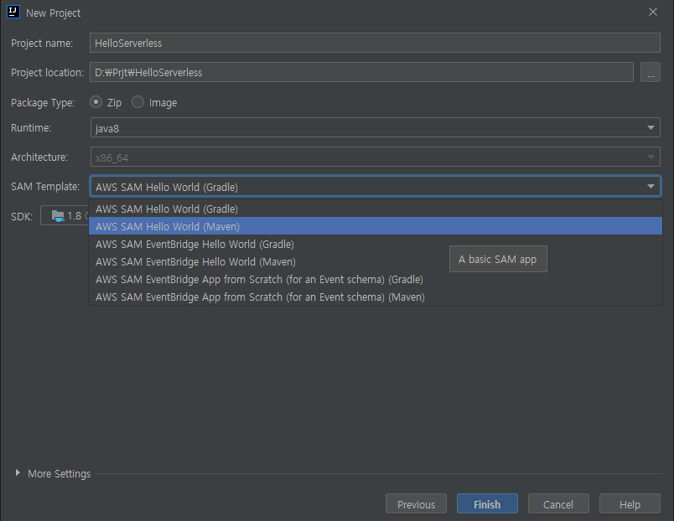Click the Project name input field
This screenshot has width=674, height=521.
(x=375, y=43)
